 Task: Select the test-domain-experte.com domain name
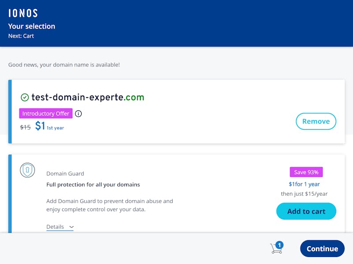tap(88, 97)
